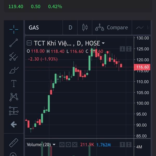Click the zoom in magnifier tool
Viewport: 156px width, 156px height.
(13, 154)
